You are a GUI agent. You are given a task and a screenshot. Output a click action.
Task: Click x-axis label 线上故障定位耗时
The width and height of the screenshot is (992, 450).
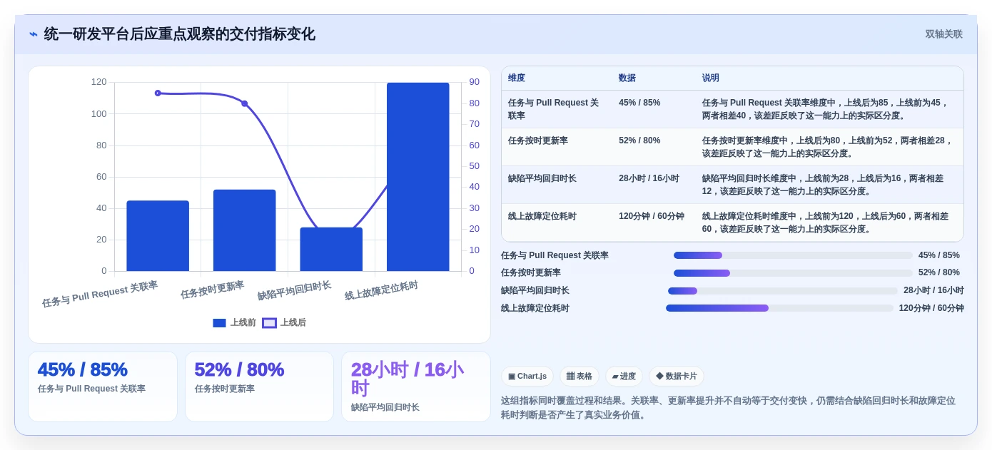(382, 291)
